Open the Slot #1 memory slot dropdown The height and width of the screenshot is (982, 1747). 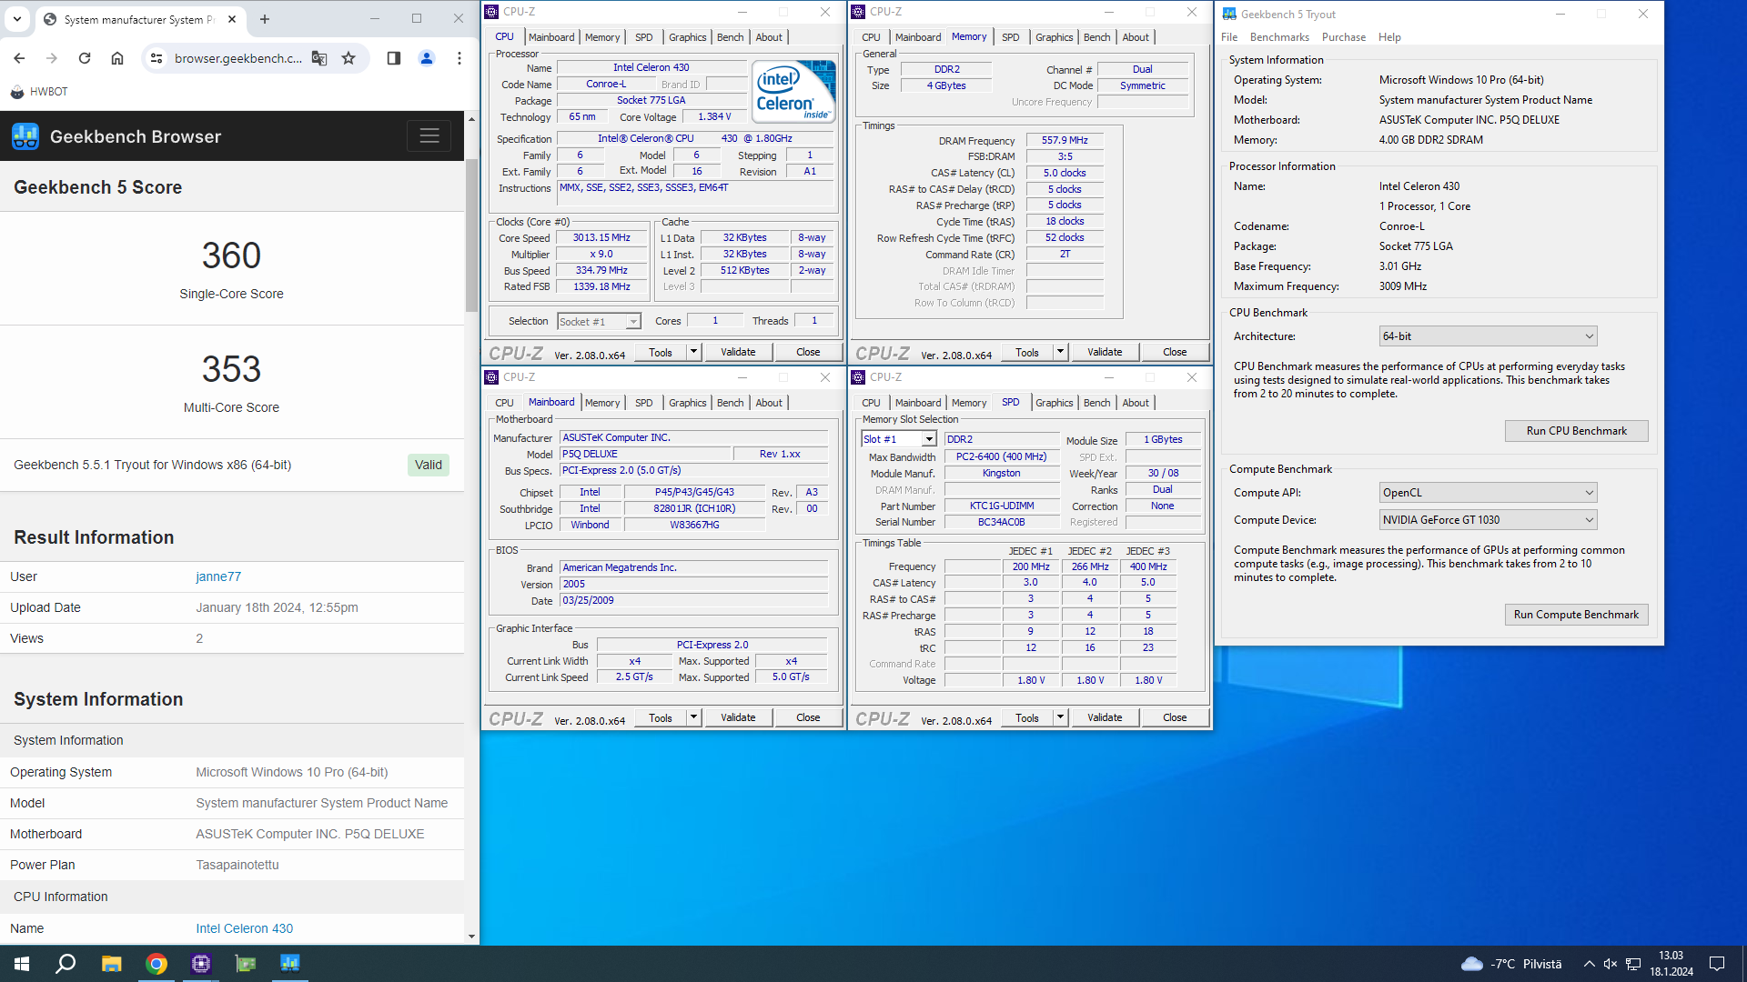[x=898, y=439]
